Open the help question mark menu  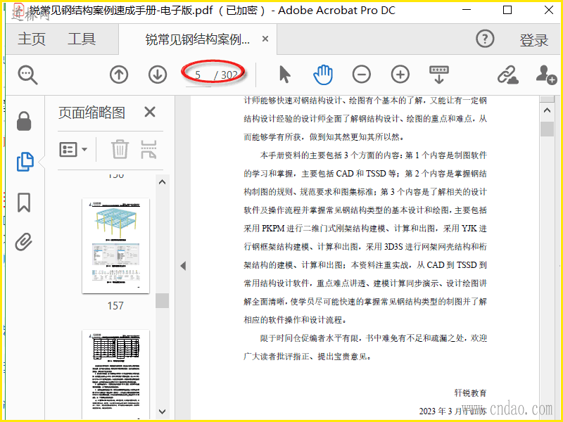point(485,39)
